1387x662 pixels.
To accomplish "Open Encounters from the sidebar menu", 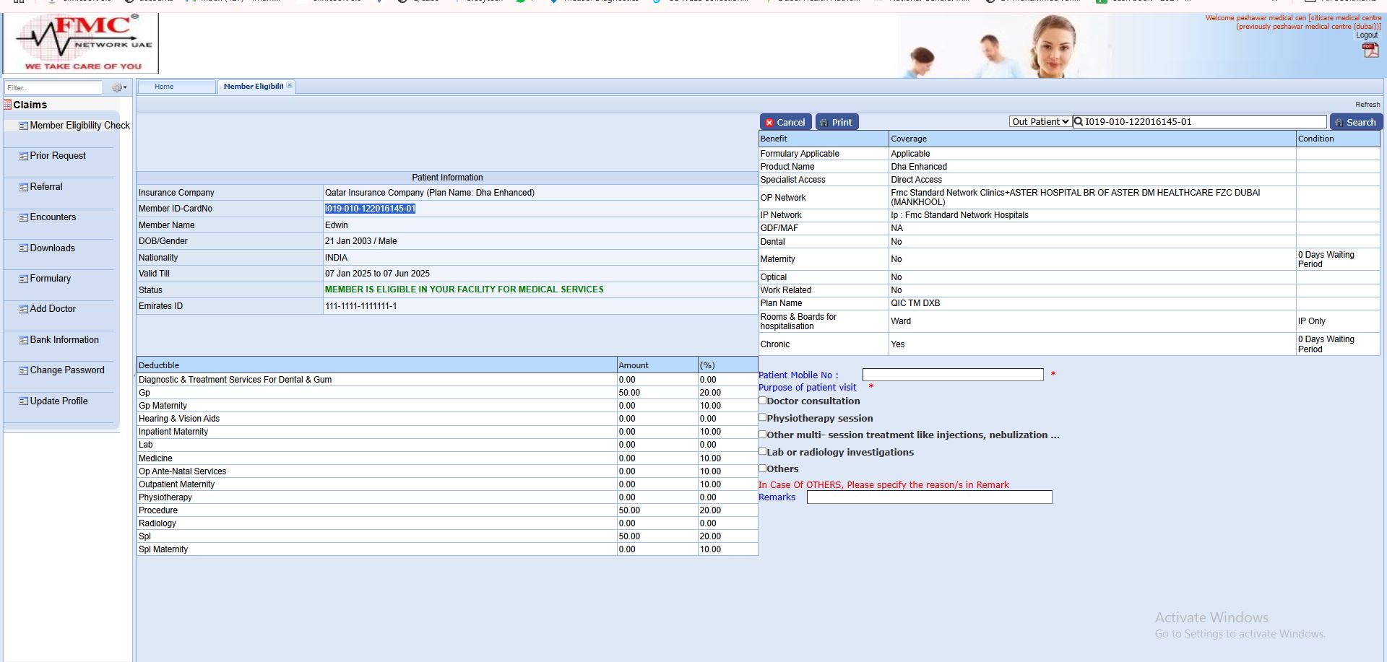I will [x=53, y=217].
